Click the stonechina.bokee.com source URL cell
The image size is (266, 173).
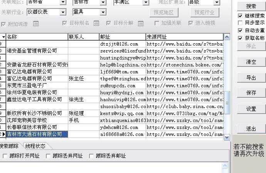[185, 65]
